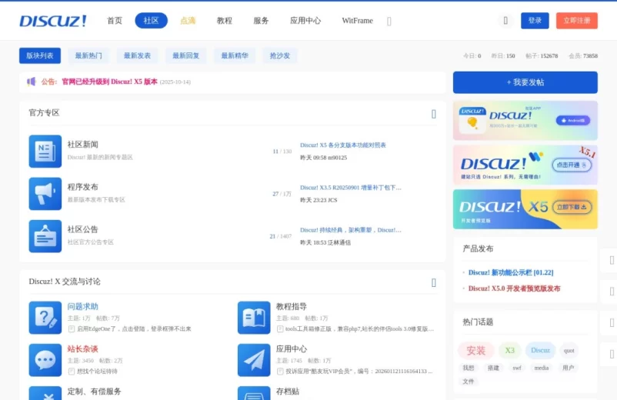Viewport: 617px width, 400px height.
Task: Open WitFrame in the navigation bar
Action: [357, 21]
